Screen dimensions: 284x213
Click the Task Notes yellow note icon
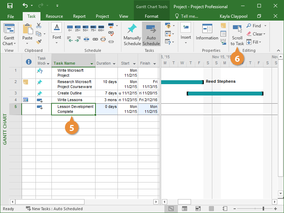click(223, 26)
